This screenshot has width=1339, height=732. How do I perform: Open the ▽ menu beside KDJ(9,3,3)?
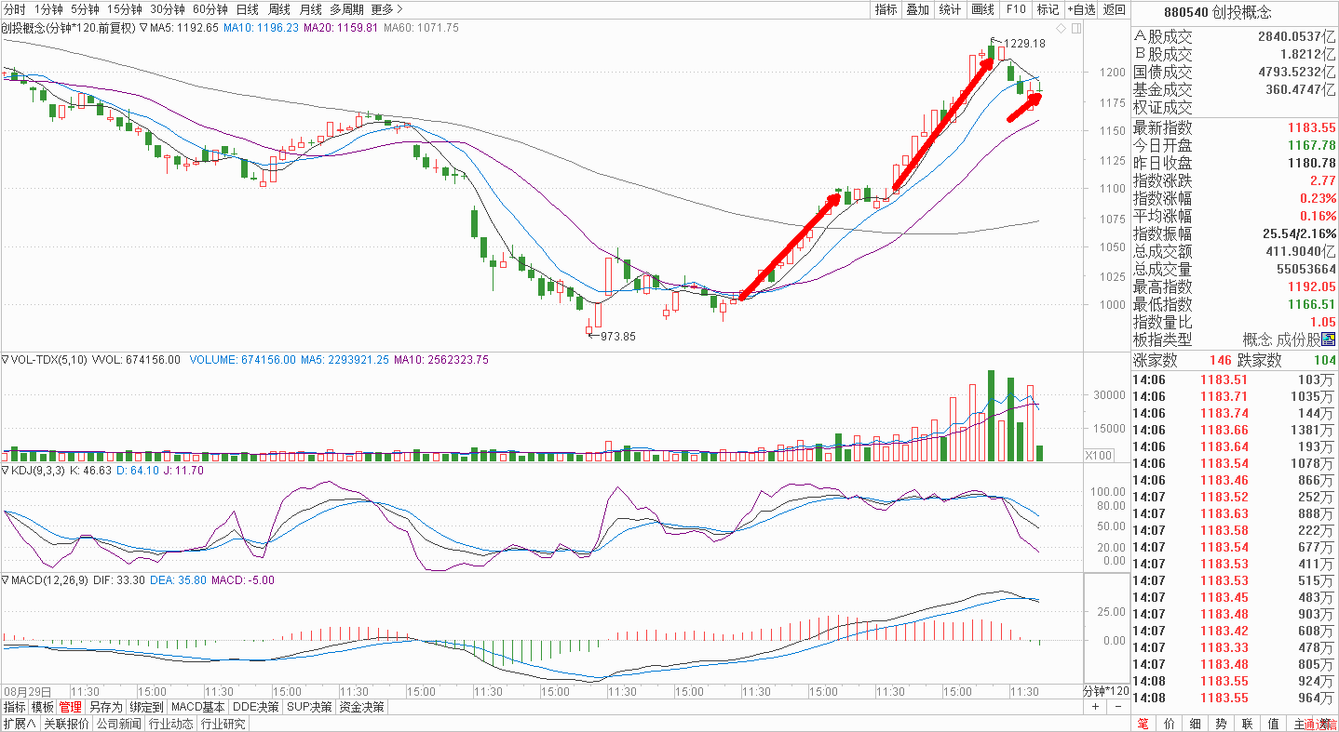tap(5, 471)
